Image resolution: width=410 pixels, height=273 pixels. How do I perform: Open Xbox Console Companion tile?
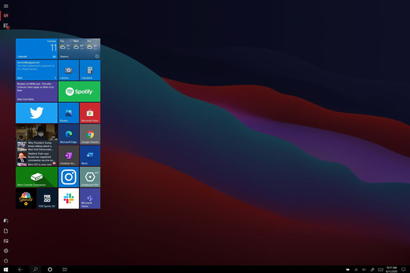pos(37,177)
